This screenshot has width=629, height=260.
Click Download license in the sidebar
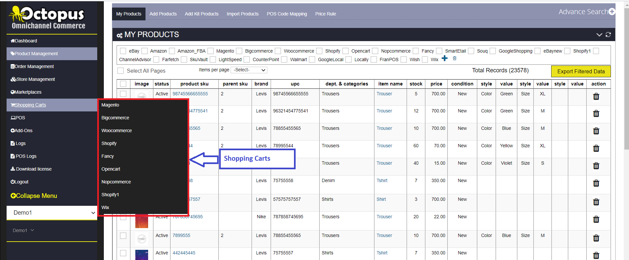coord(52,169)
